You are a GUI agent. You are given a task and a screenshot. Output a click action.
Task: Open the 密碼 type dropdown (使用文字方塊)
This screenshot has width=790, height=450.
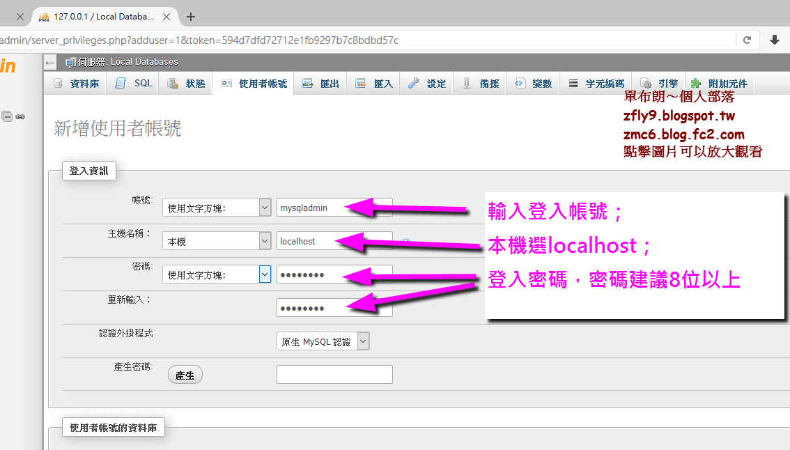tap(217, 274)
